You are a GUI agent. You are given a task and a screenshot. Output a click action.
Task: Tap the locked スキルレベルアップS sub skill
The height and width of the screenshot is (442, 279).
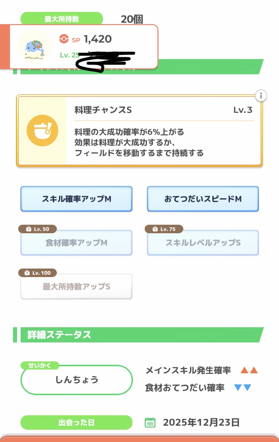(203, 243)
